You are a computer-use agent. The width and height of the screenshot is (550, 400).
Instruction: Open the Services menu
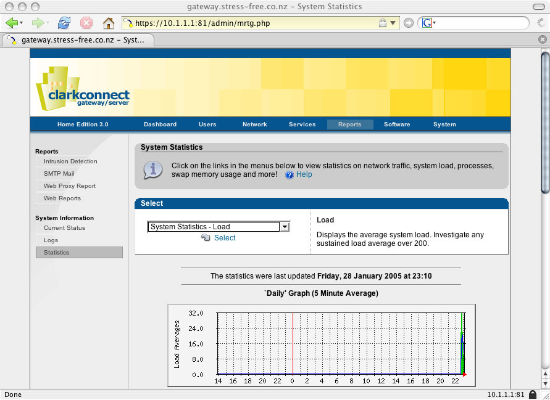(302, 124)
